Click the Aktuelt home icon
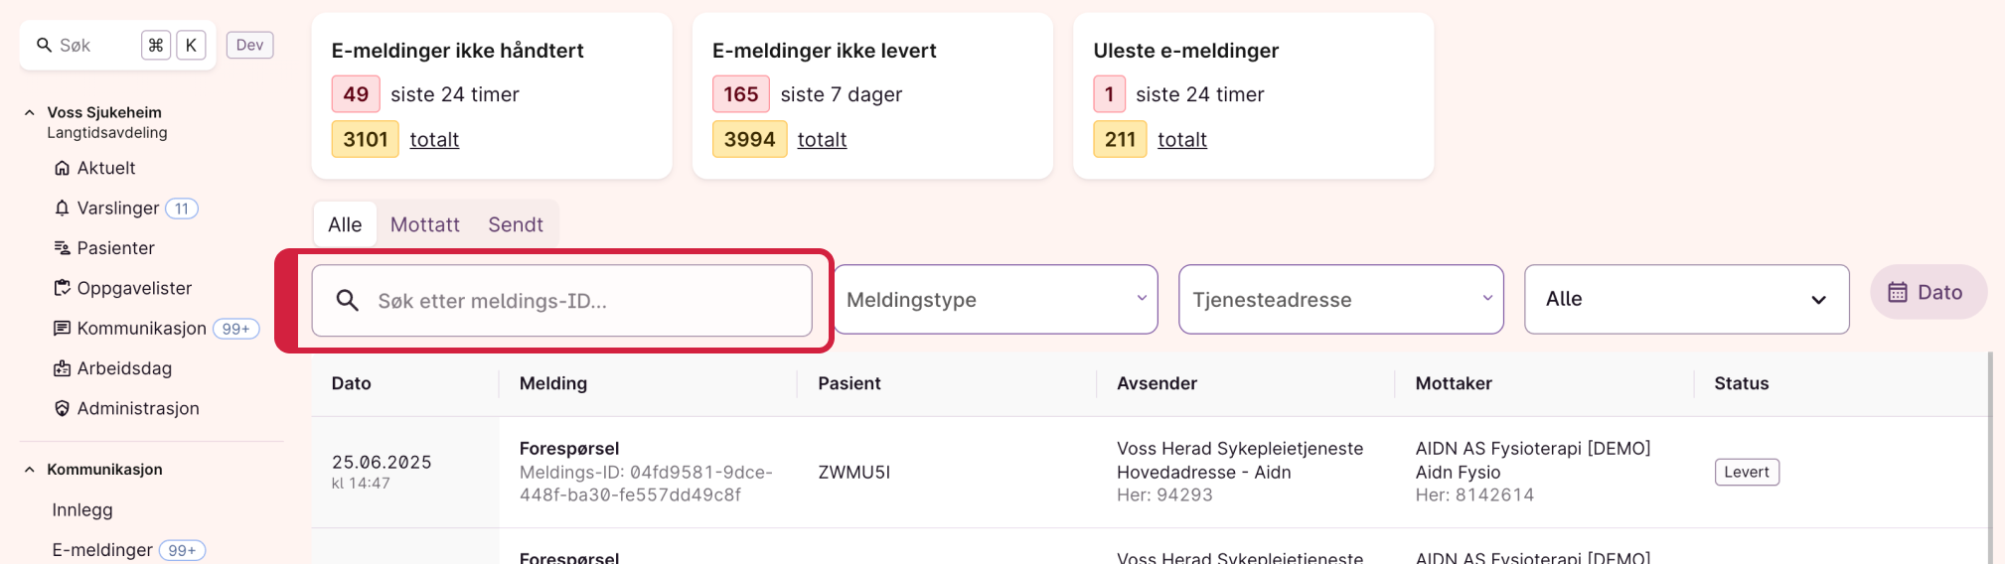 pos(62,168)
